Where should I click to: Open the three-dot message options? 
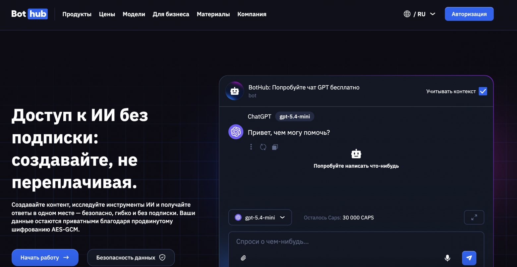[x=251, y=147]
